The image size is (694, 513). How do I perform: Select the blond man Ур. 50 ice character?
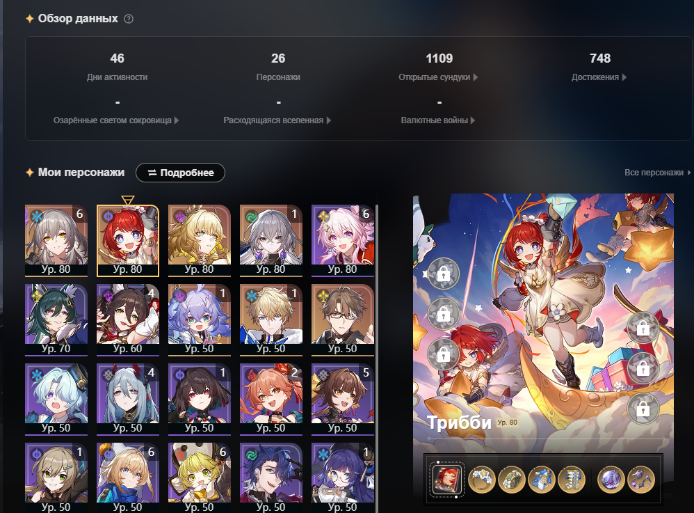tap(271, 320)
